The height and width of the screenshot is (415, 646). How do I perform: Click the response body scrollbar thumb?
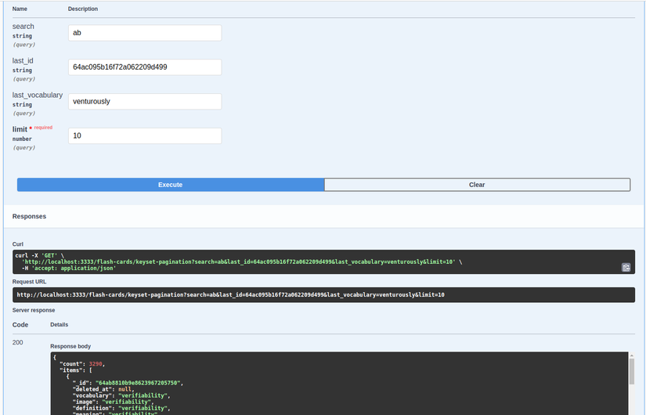point(632,371)
